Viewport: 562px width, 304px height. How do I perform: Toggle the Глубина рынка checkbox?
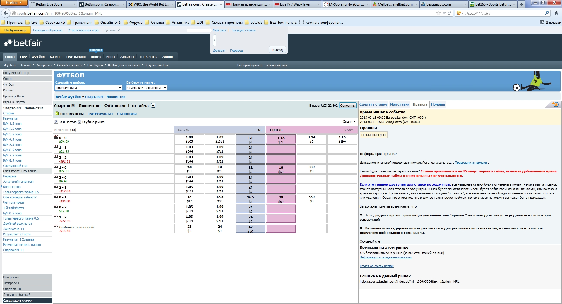[x=79, y=122]
